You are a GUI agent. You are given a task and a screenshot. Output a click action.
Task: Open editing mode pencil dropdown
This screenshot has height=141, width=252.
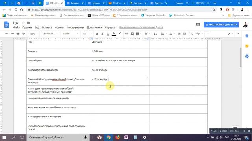coord(230,34)
